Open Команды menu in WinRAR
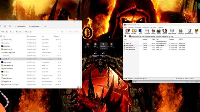 [x=131, y=27]
